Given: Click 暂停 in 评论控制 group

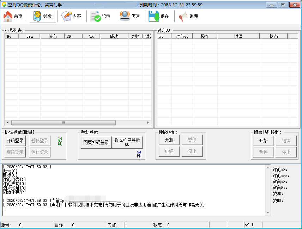Looking at the screenshot, I should (x=192, y=140).
